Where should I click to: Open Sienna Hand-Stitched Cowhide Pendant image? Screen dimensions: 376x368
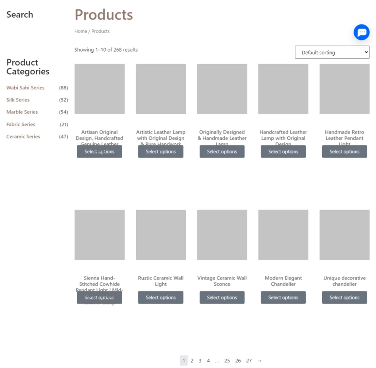click(x=100, y=235)
